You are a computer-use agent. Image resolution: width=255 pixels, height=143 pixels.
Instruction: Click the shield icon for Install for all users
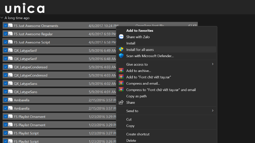121,50
